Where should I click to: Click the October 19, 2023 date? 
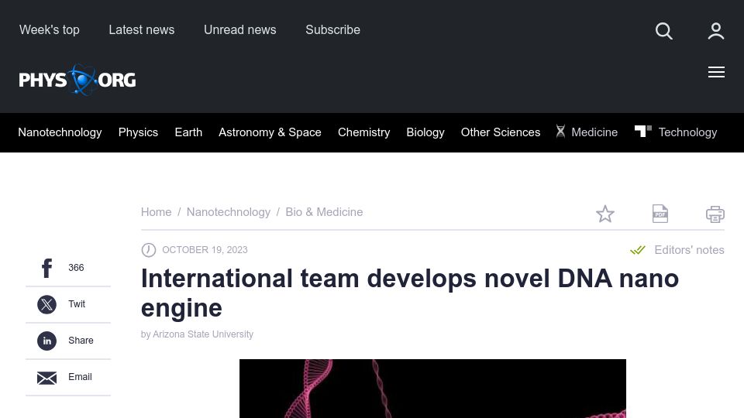click(x=205, y=250)
